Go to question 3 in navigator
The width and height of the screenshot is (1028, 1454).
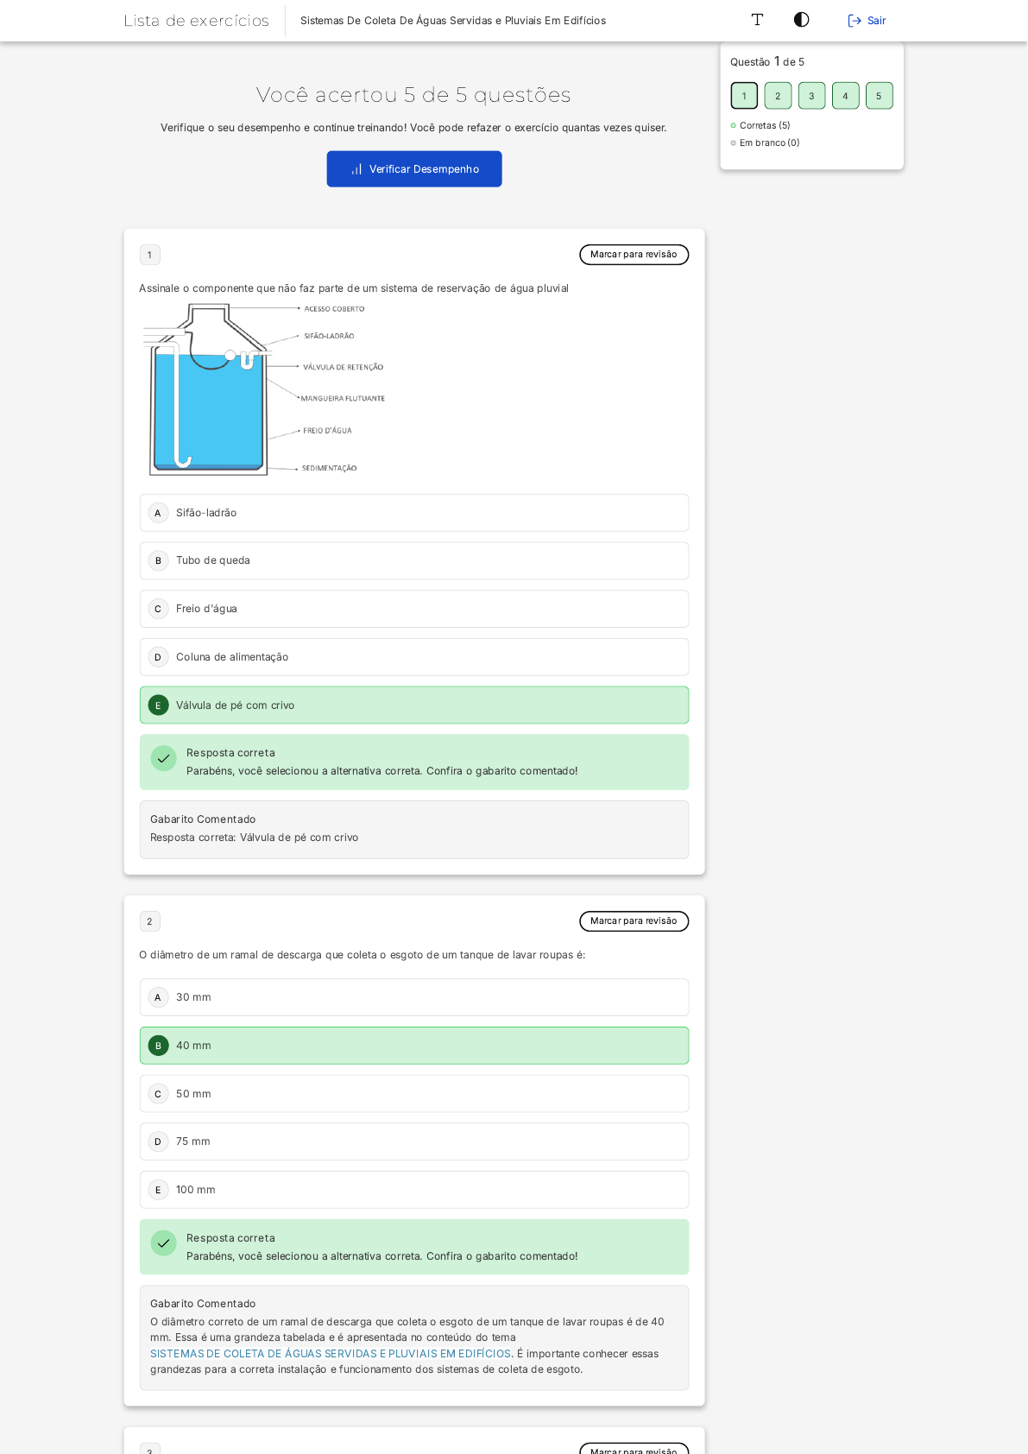811,96
